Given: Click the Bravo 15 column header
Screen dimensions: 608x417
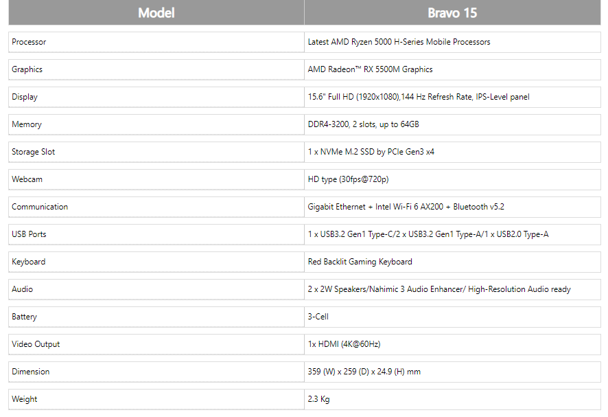Looking at the screenshot, I should 452,12.
